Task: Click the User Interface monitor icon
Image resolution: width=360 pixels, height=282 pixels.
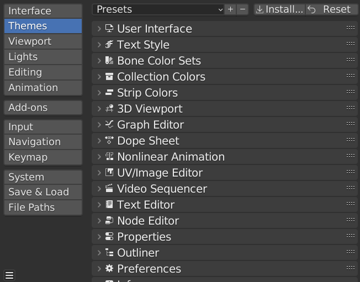Action: tap(109, 29)
